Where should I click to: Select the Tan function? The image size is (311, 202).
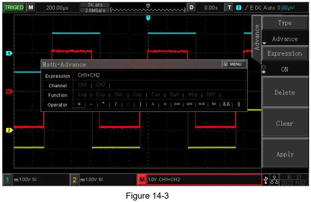[x=156, y=94]
